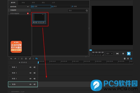This screenshot has height=93, width=140.
Task: Click the red new-badge icon beside 所有在线素材
Action: coord(28,13)
